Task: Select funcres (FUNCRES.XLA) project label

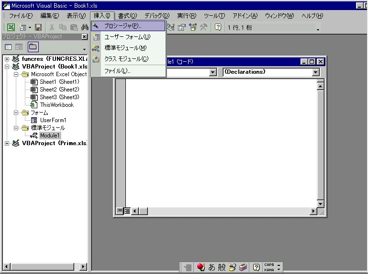Action: pyautogui.click(x=55, y=59)
